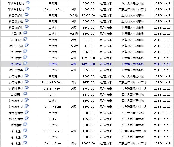The width and height of the screenshot is (174, 147).
Task: Open the chart icon for 樟子松锯材
Action: coord(27,119)
